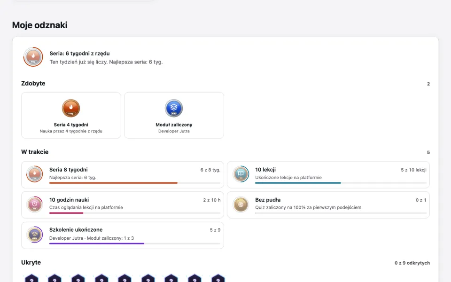Click the 'Zdobyte' section heading
The height and width of the screenshot is (282, 451).
[33, 84]
